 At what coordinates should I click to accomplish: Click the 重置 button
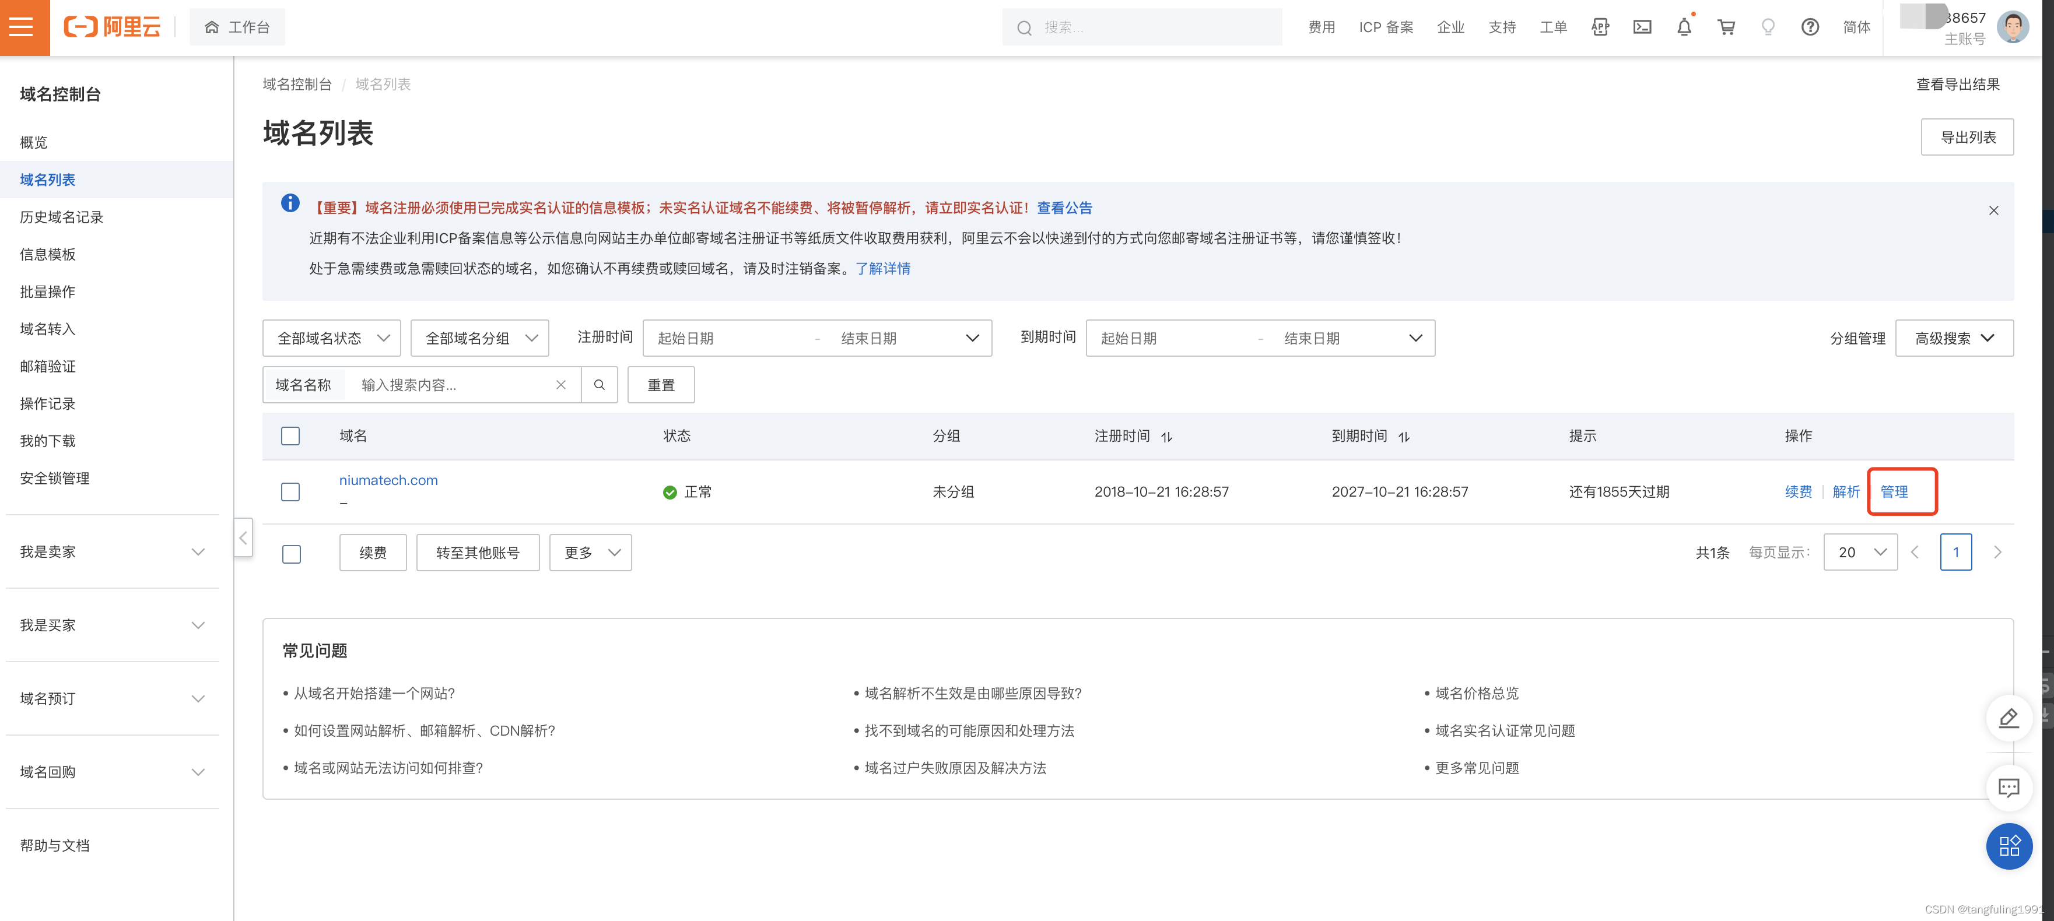click(661, 385)
